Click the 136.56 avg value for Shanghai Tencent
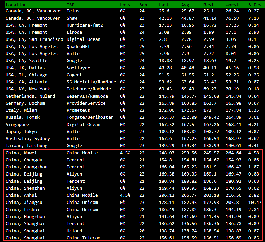The image size is (265, 242). click(189, 223)
